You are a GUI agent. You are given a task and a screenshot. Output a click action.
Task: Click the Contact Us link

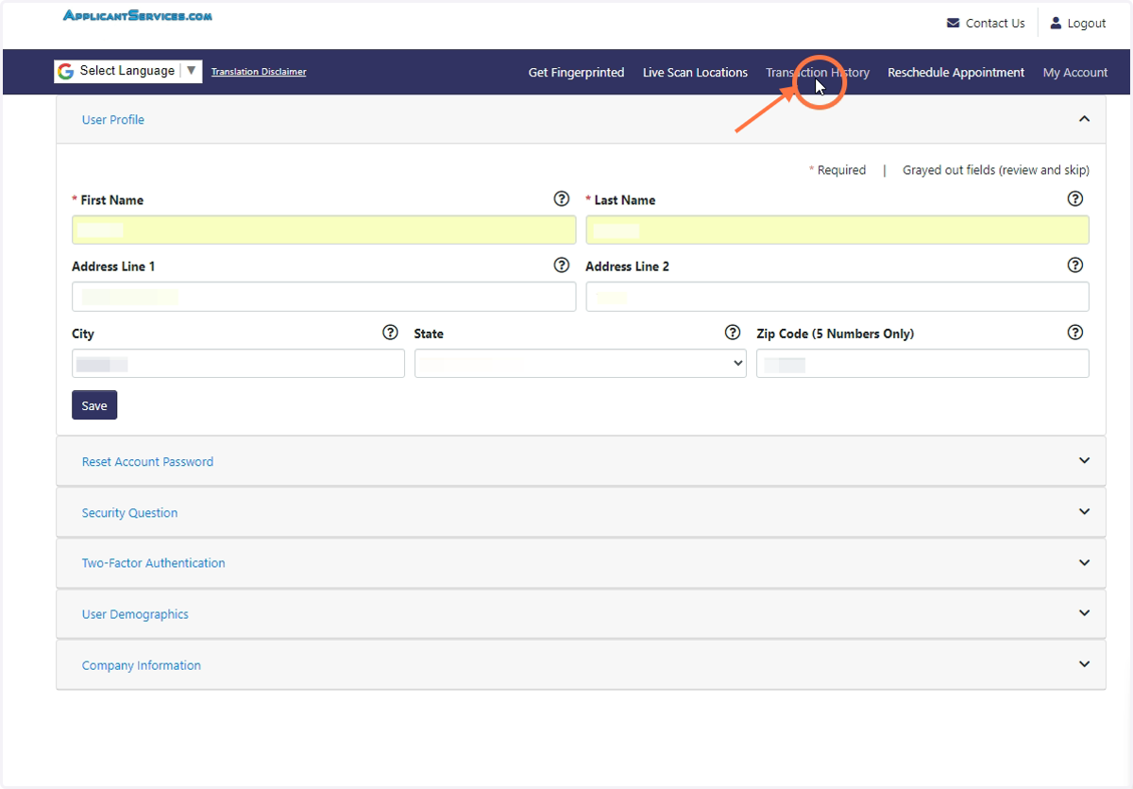pos(995,23)
